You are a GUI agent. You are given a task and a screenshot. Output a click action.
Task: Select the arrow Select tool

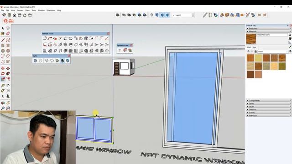coord(3,28)
